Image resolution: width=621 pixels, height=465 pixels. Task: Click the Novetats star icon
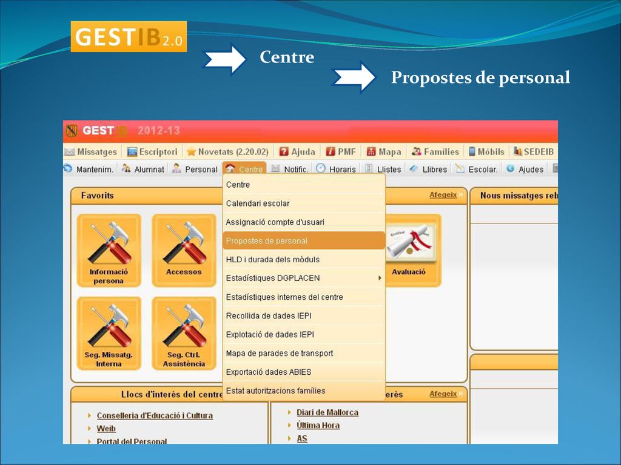(x=191, y=152)
